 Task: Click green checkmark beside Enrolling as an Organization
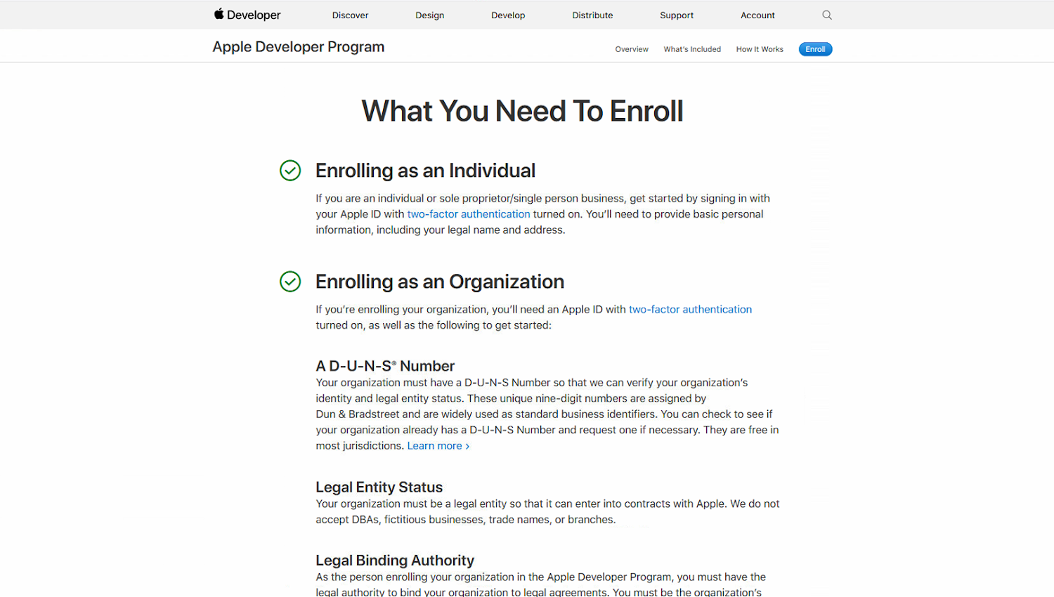click(290, 282)
